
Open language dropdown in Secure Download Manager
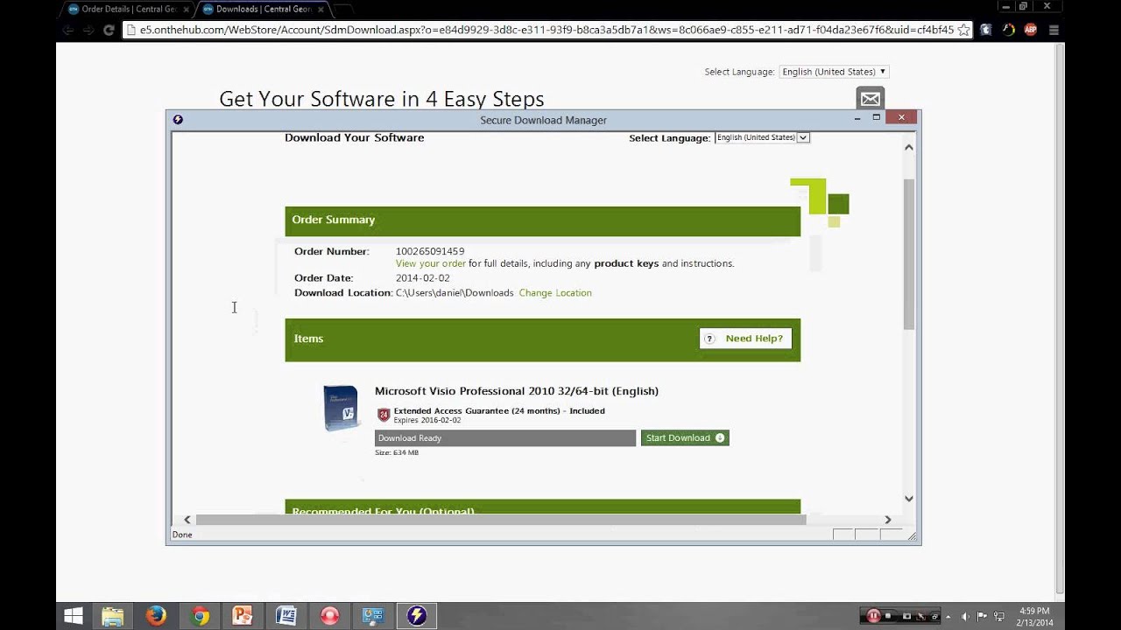[762, 137]
